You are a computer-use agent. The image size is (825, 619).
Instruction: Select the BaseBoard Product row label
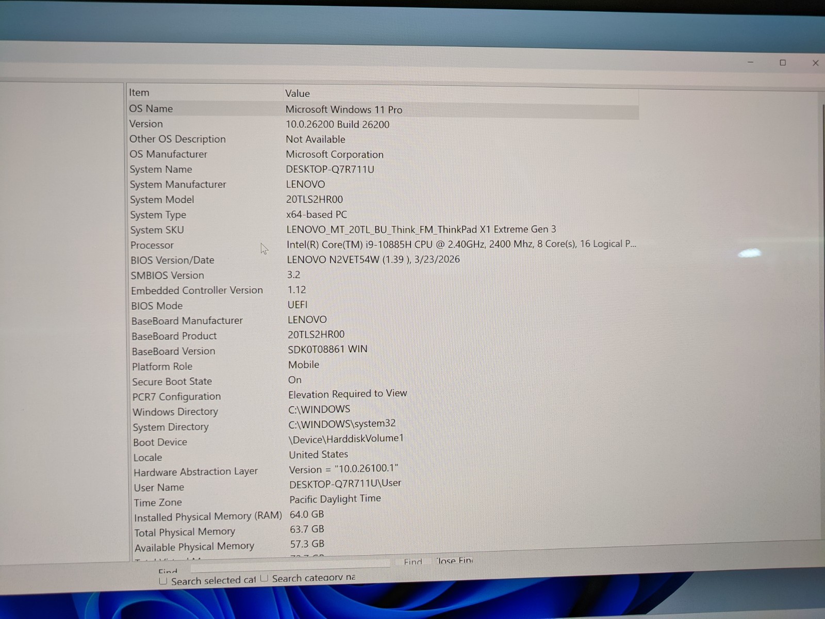click(x=174, y=336)
